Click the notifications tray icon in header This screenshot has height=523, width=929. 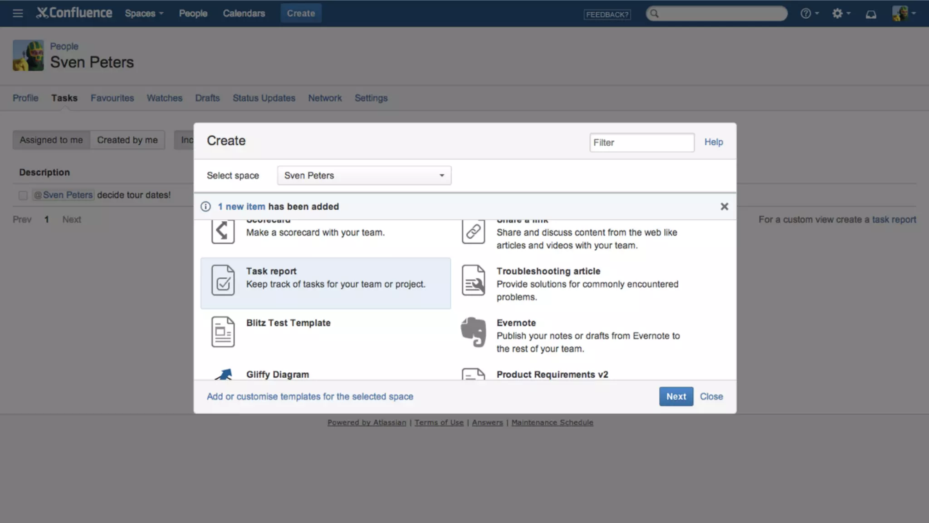click(870, 14)
